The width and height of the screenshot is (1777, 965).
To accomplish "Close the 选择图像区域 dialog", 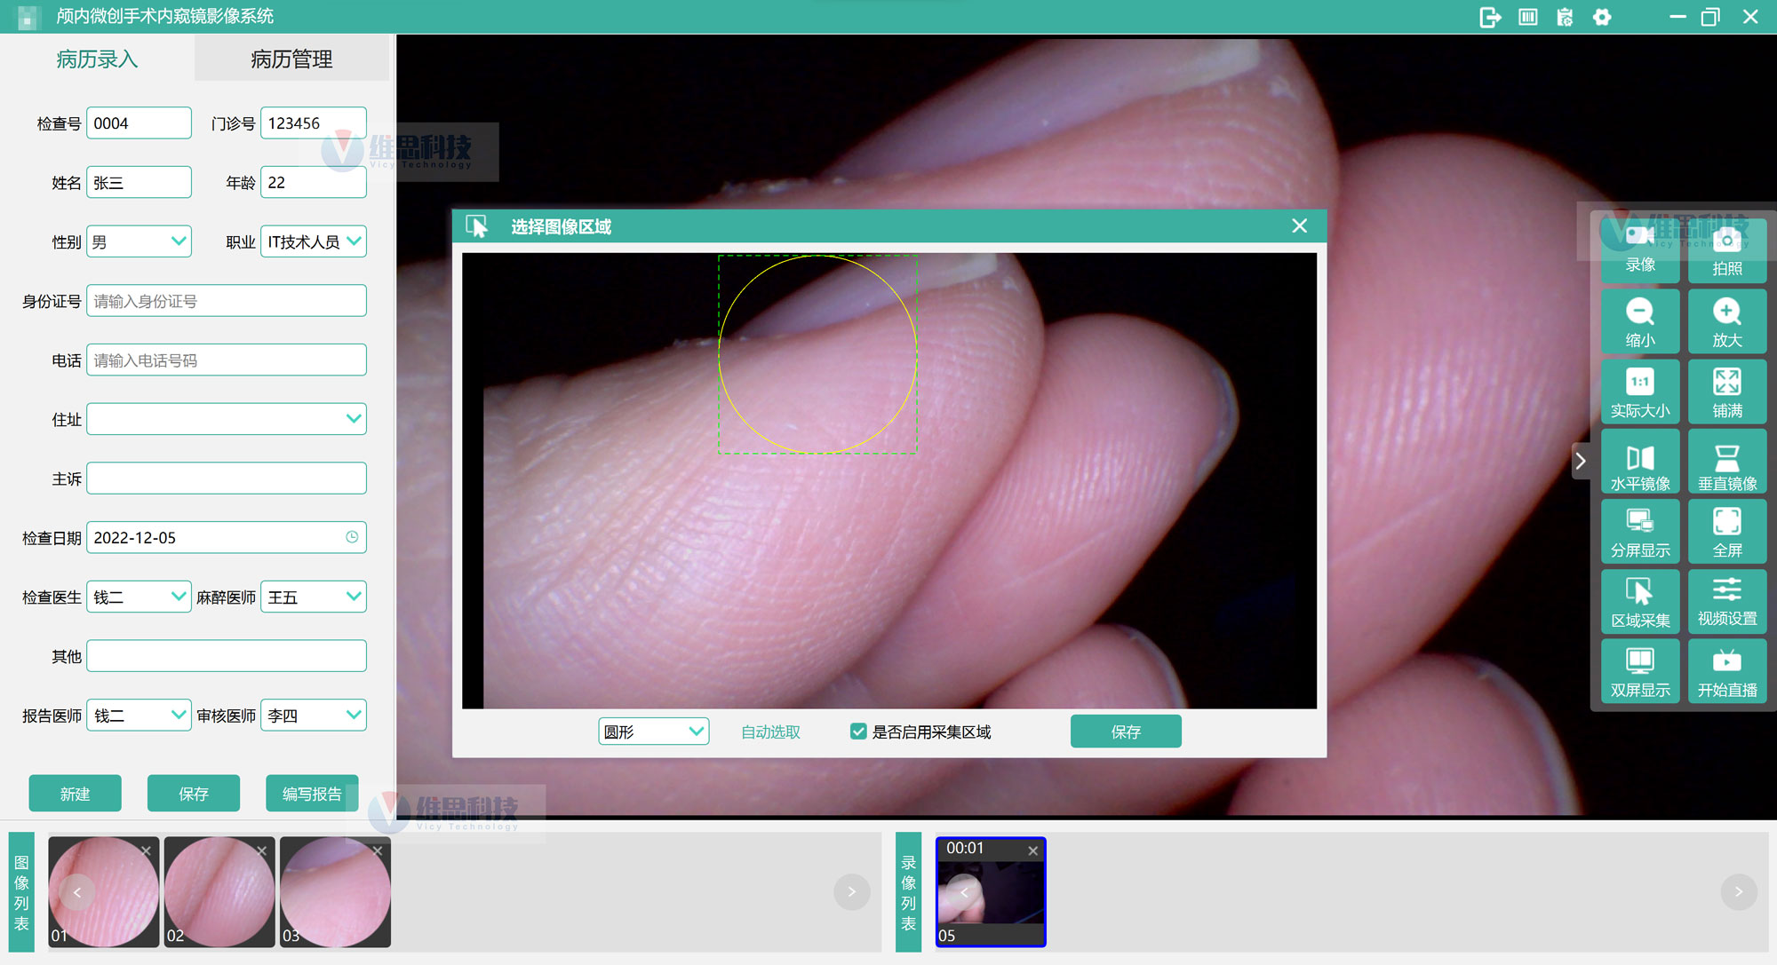I will (1299, 226).
